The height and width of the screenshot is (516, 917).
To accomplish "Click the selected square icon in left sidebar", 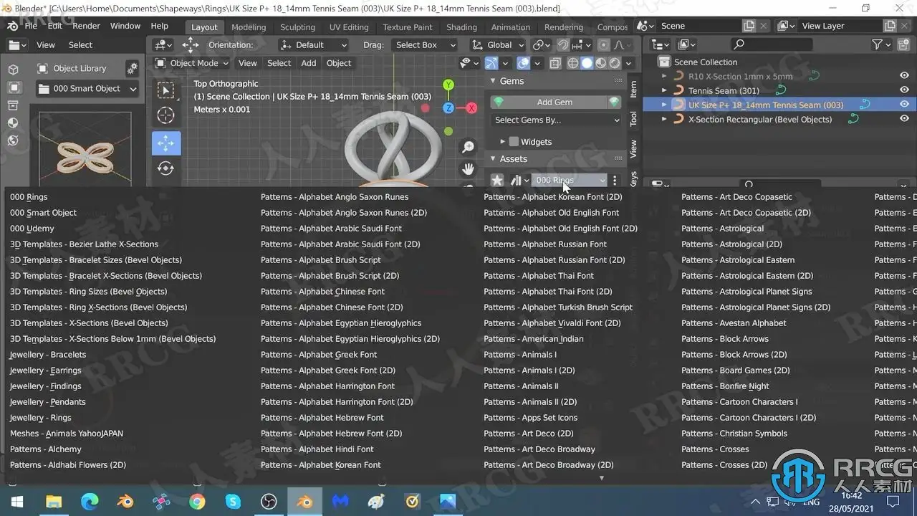I will (14, 87).
